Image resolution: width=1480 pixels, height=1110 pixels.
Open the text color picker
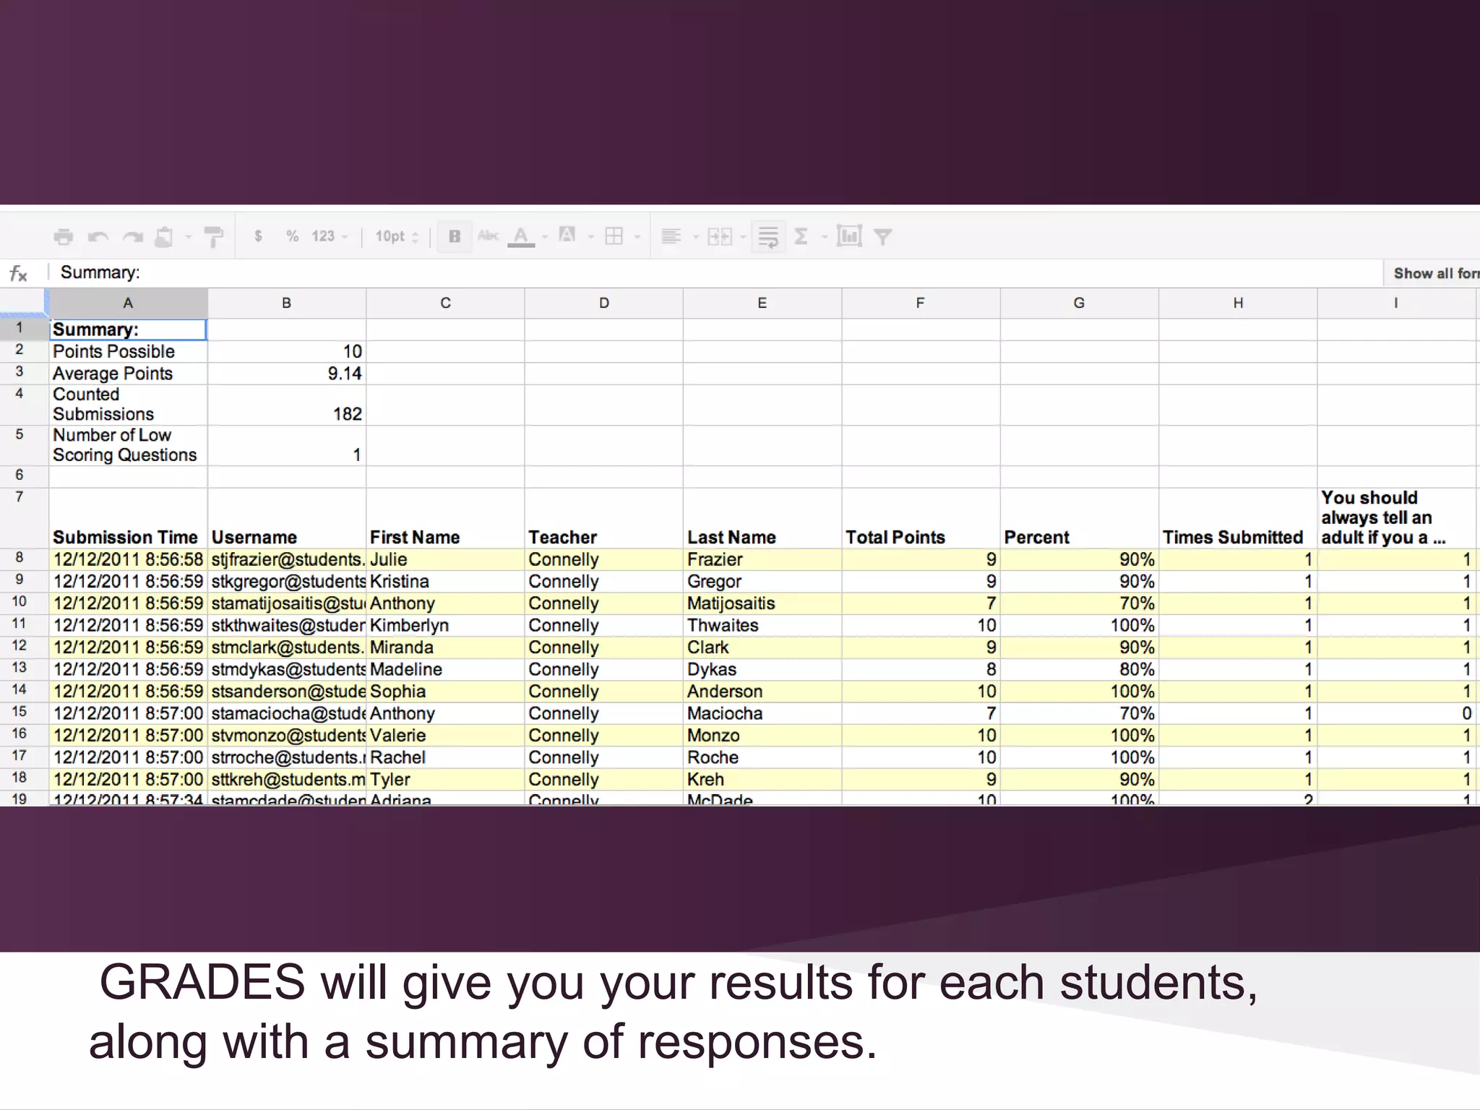521,236
